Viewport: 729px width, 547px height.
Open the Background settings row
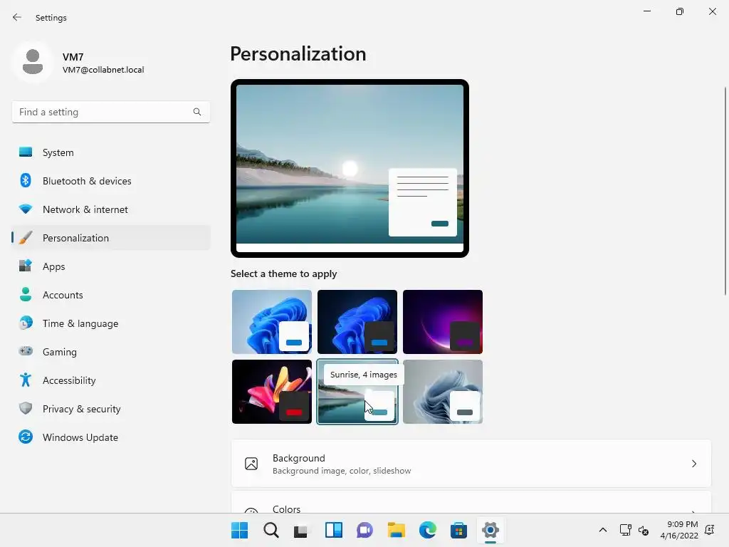471,464
